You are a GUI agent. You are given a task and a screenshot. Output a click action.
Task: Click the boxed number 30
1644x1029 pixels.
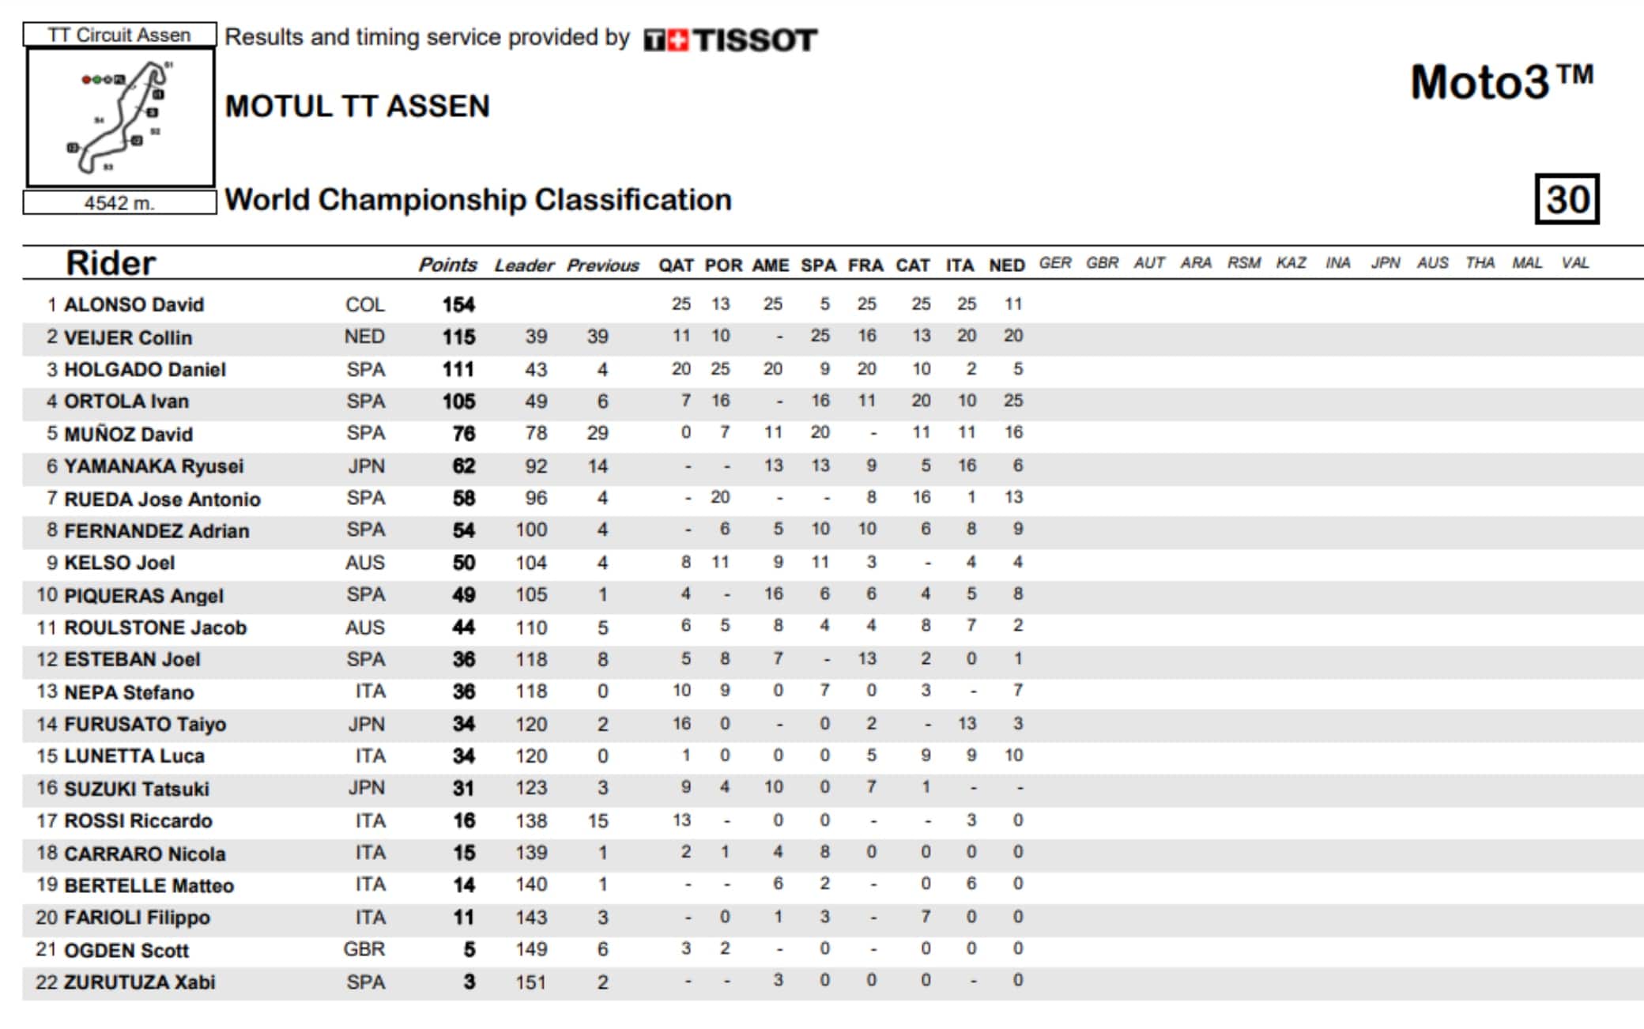[x=1567, y=199]
